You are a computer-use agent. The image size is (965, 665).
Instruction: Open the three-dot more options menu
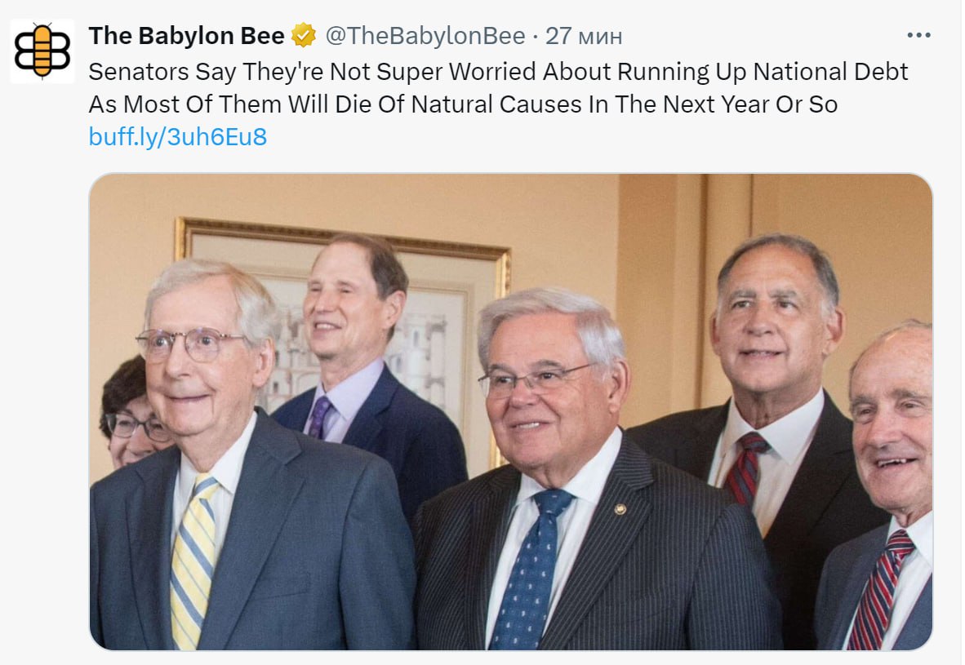[918, 35]
